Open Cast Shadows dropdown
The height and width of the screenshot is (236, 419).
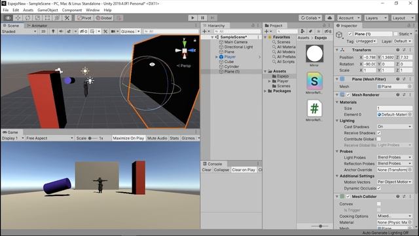(x=394, y=127)
